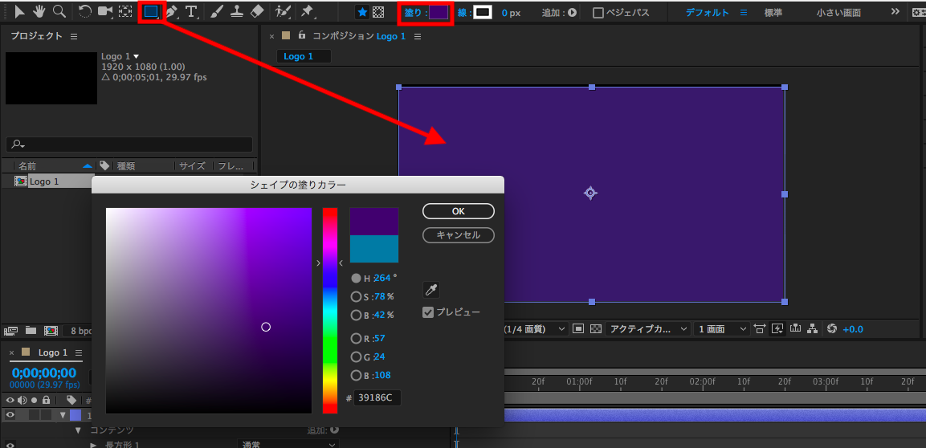
Task: Create new composition icon in Project panel
Action: pyautogui.click(x=51, y=331)
